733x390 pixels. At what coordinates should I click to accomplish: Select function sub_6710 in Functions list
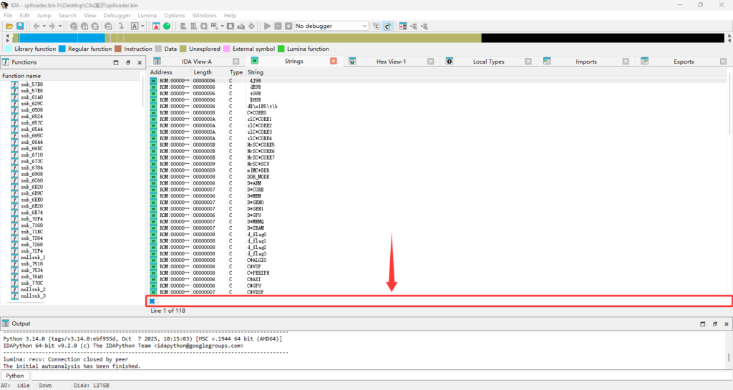pos(31,155)
